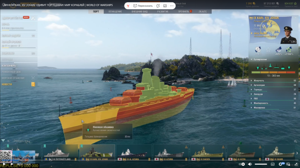Open РЕМОНТНЫЙ ДОК sidebar entry
Screen dimensions: 300x168
(x=11, y=72)
